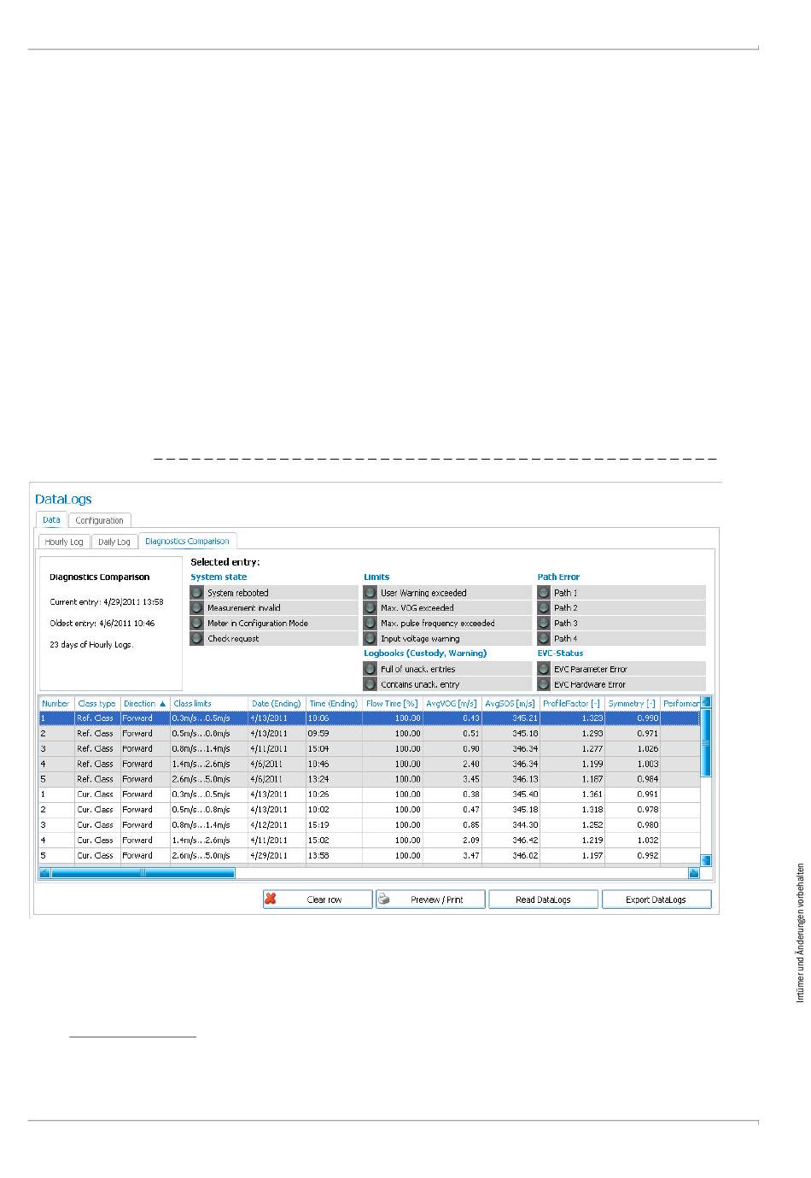Click the horizontal scrollbar left arrow

(x=44, y=873)
